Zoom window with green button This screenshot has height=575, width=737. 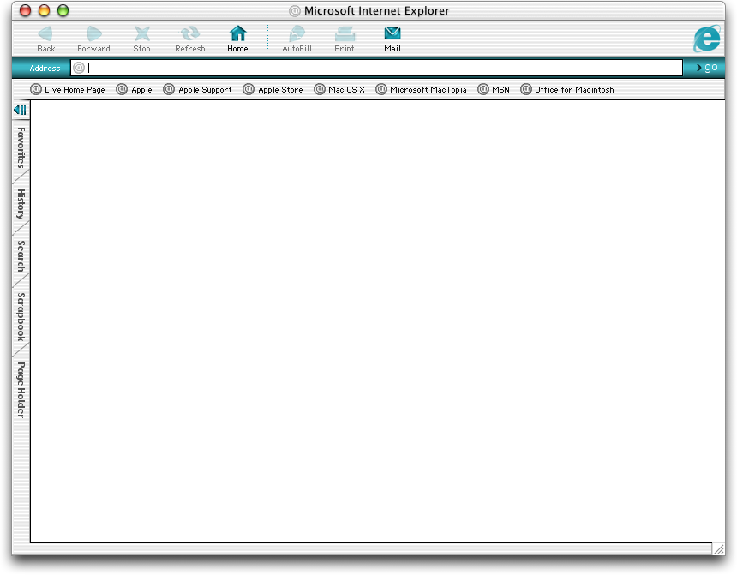63,10
